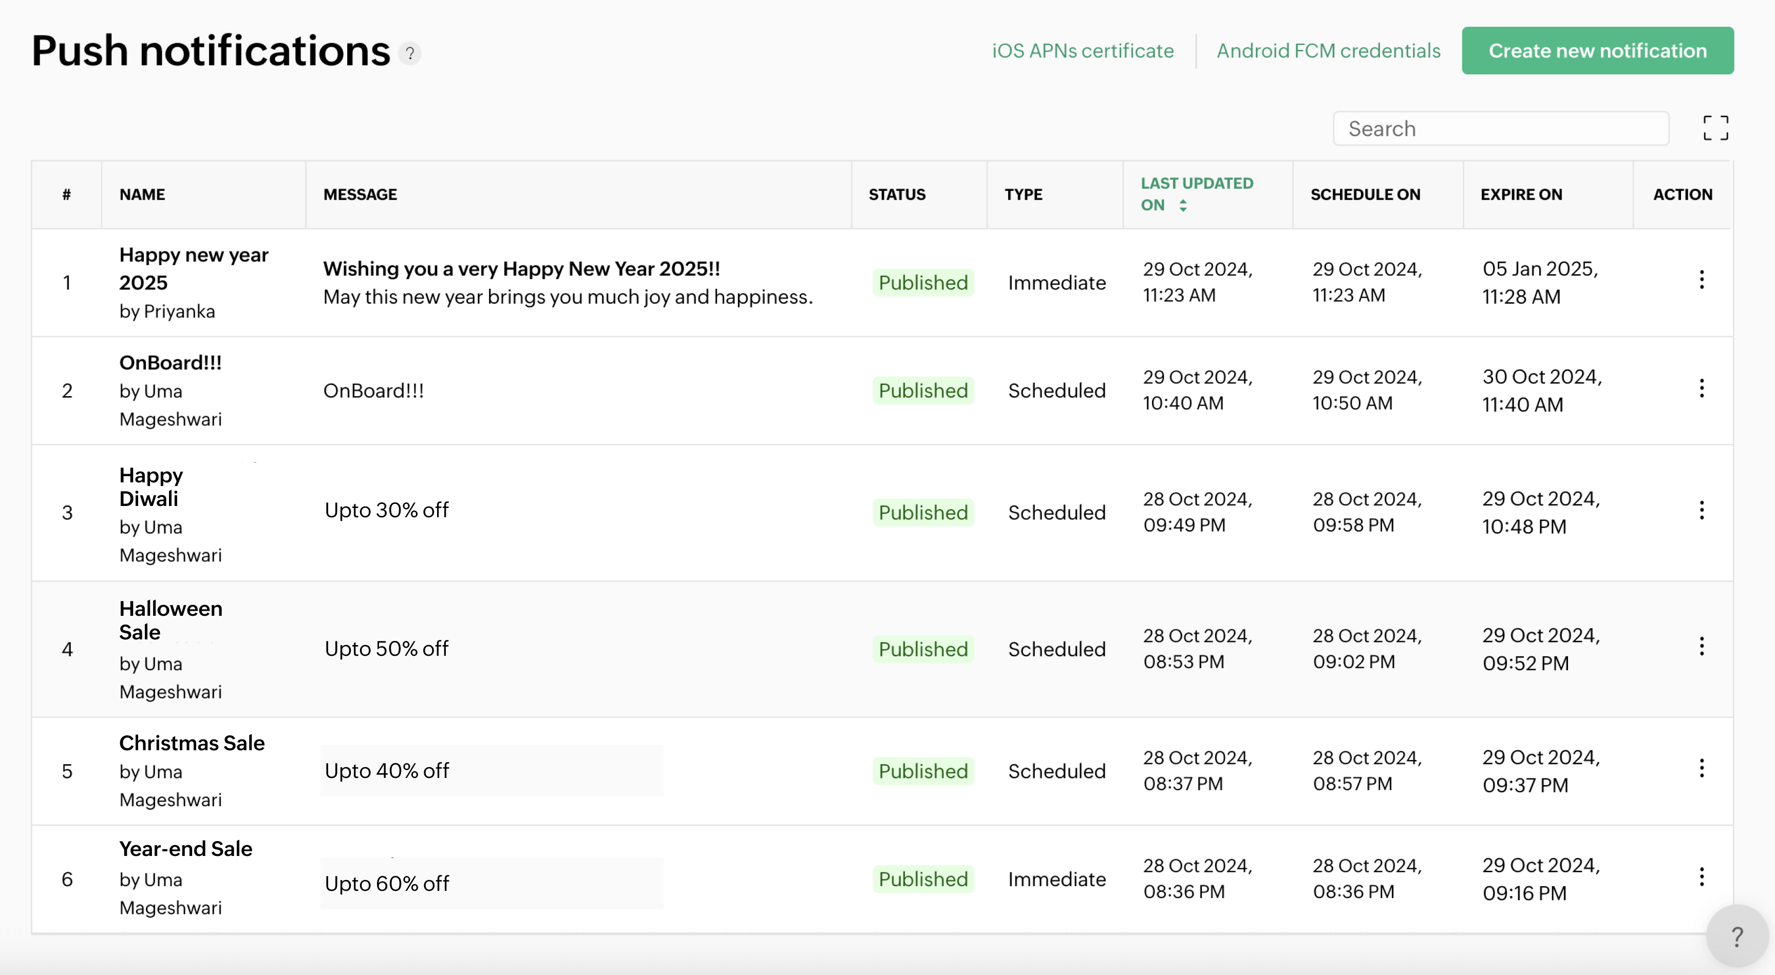Sort by Last Updated On arrows
This screenshot has width=1775, height=975.
1182,205
